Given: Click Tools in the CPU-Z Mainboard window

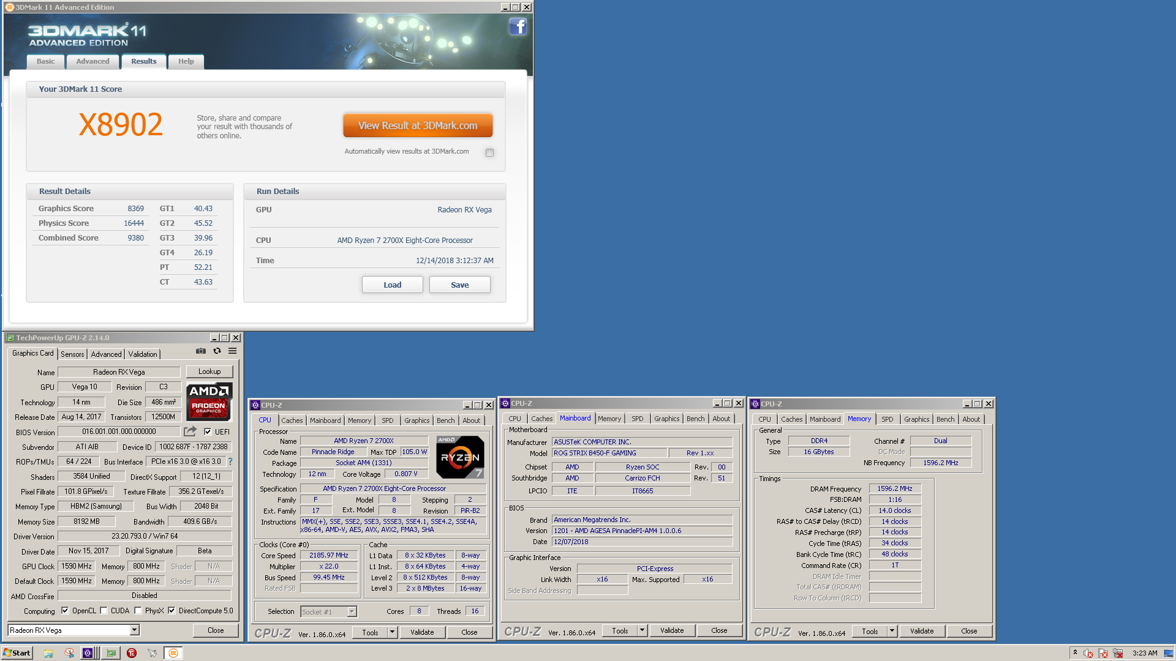Looking at the screenshot, I should (x=620, y=630).
